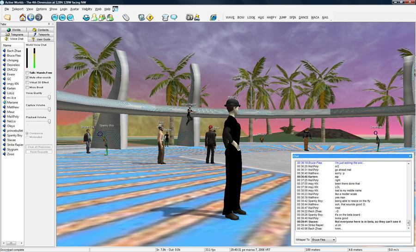Trigger the JUMP gesture
The width and height of the screenshot is (416, 252).
point(283,18)
